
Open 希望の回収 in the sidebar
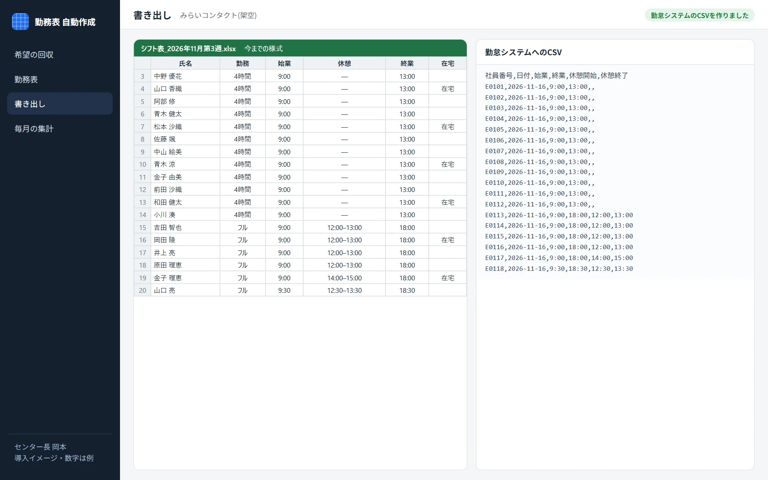coord(60,55)
